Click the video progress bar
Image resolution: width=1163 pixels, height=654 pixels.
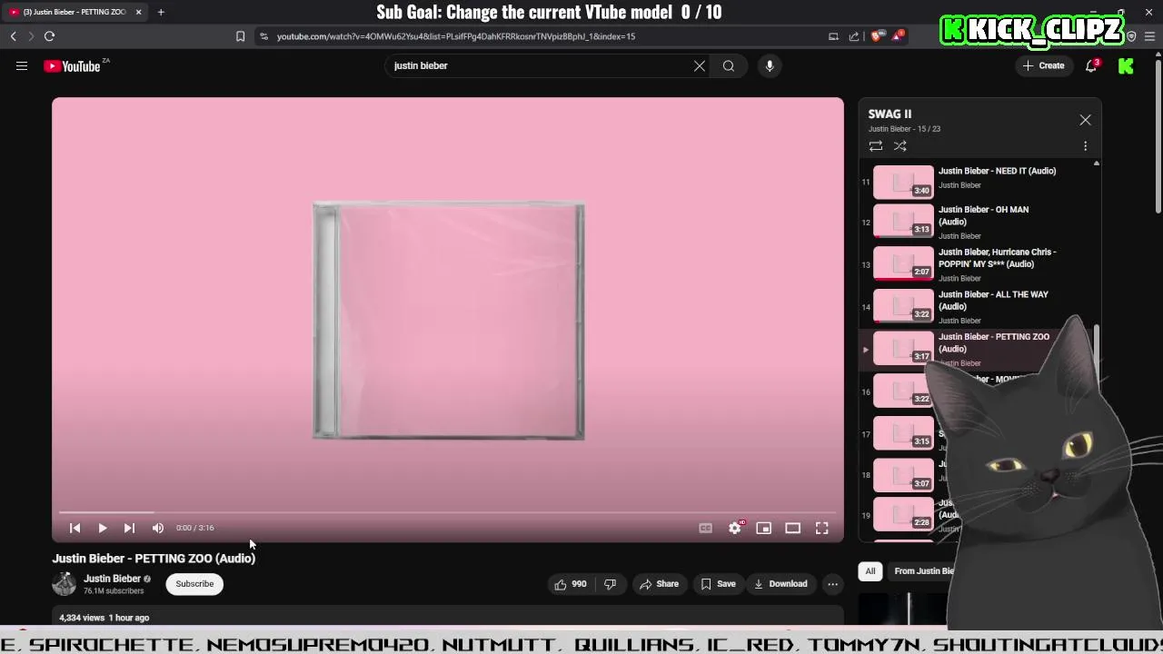448,512
